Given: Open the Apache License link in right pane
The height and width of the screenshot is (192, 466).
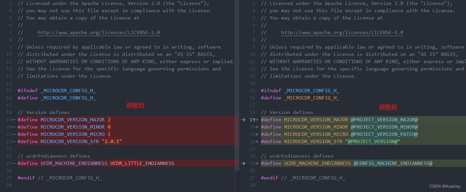Looking at the screenshot, I should click(x=342, y=32).
